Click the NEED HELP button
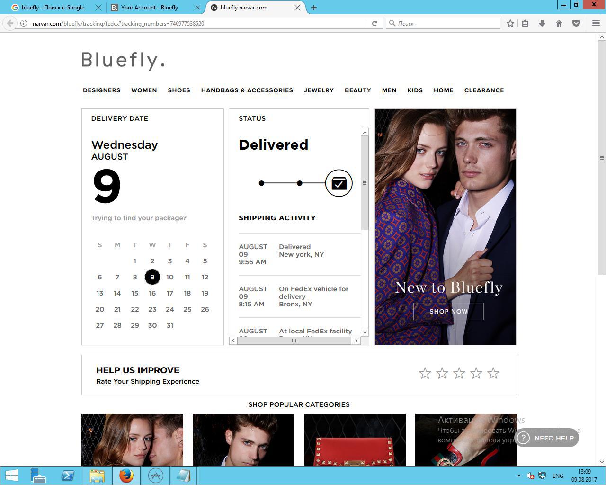Image resolution: width=606 pixels, height=485 pixels. tap(547, 438)
